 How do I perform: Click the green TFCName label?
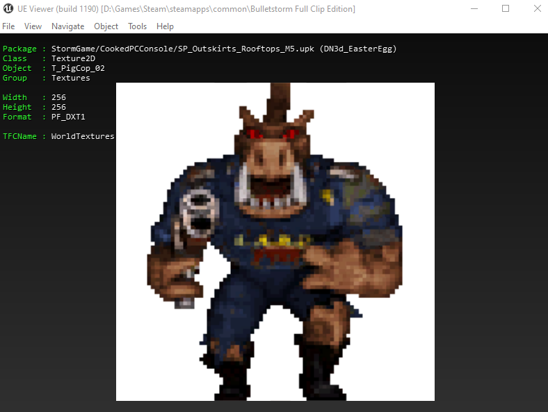coord(19,136)
